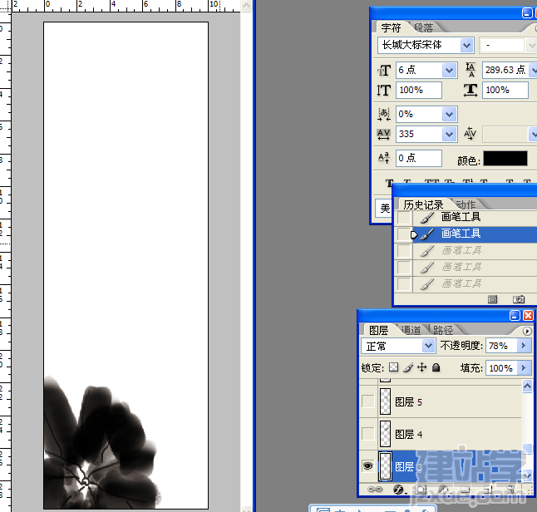This screenshot has height=512, width=537.
Task: Open the language dropdown showing 美
Action: [x=384, y=209]
